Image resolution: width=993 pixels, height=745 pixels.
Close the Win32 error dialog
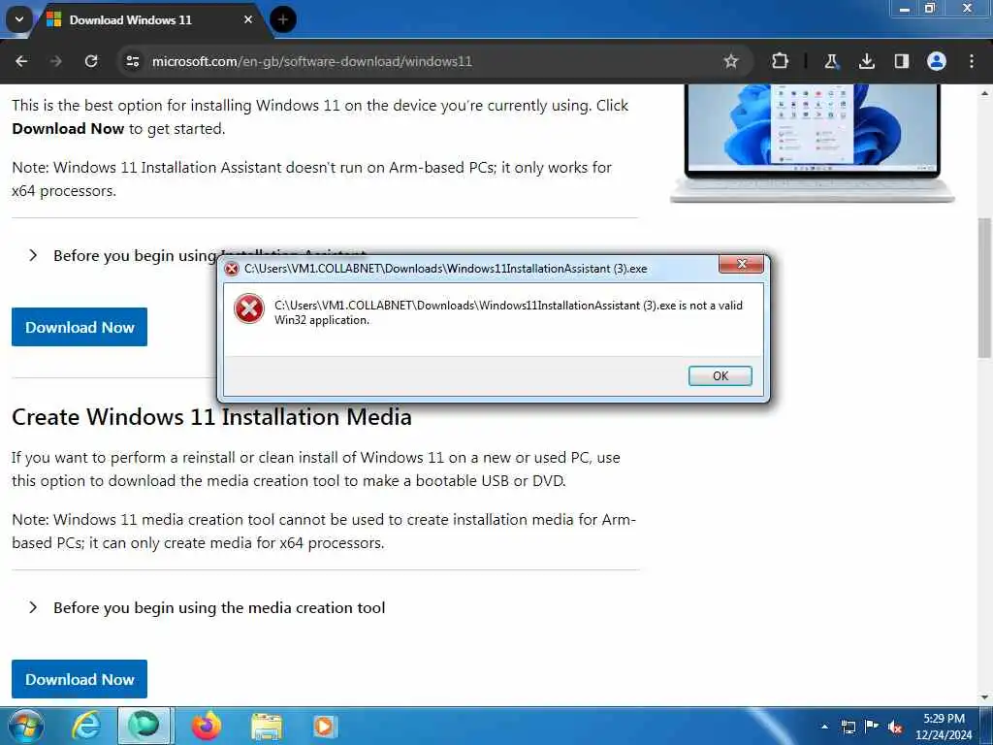point(742,264)
